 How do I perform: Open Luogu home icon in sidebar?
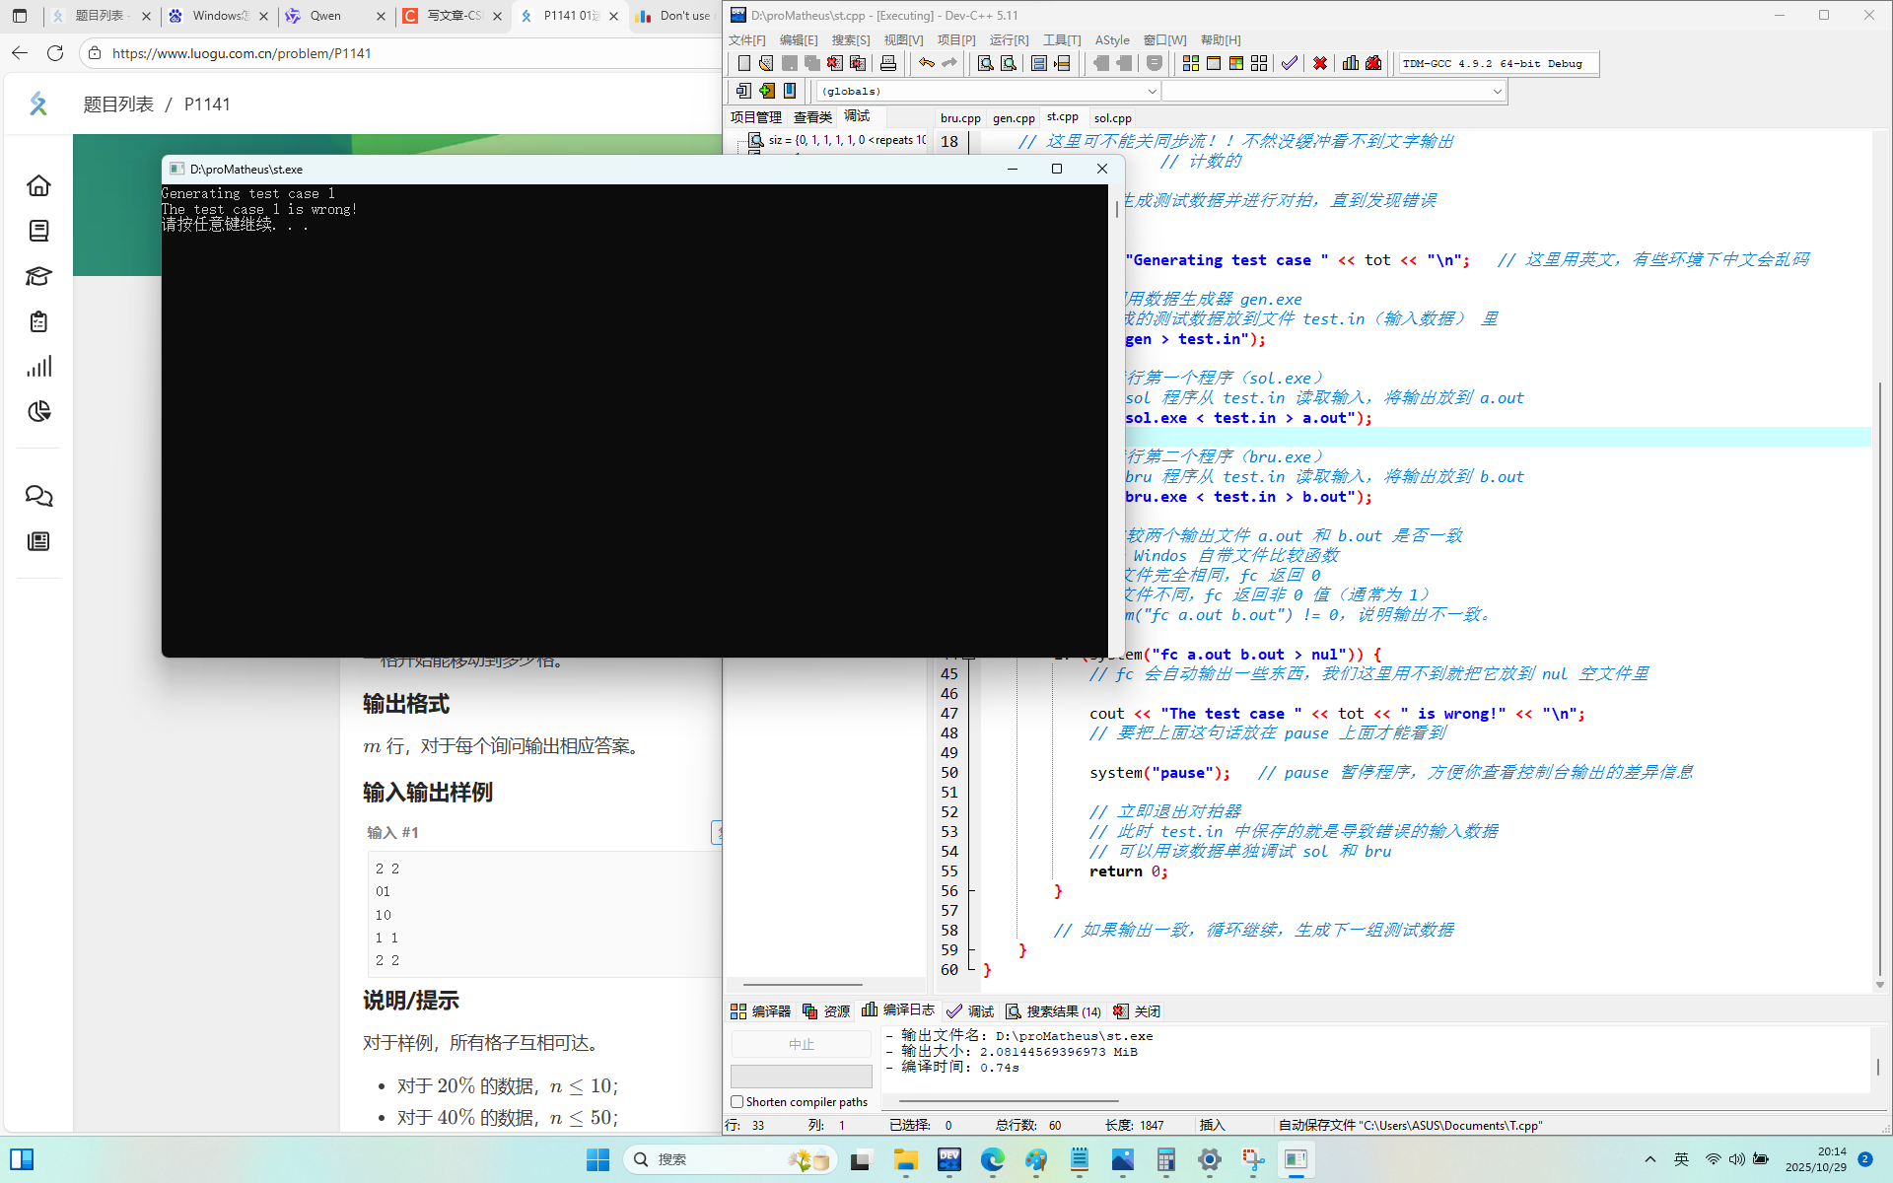pos(38,185)
